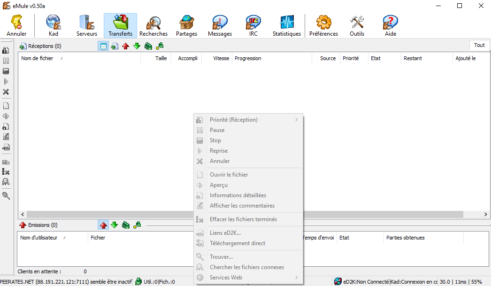Click find magnifier icon in left sidebar

click(6, 196)
